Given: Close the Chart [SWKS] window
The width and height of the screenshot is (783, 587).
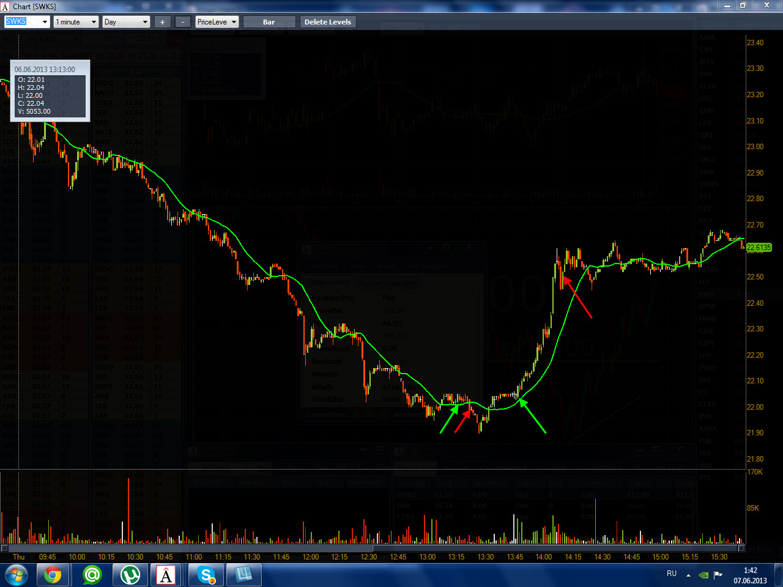Looking at the screenshot, I should pos(767,6).
